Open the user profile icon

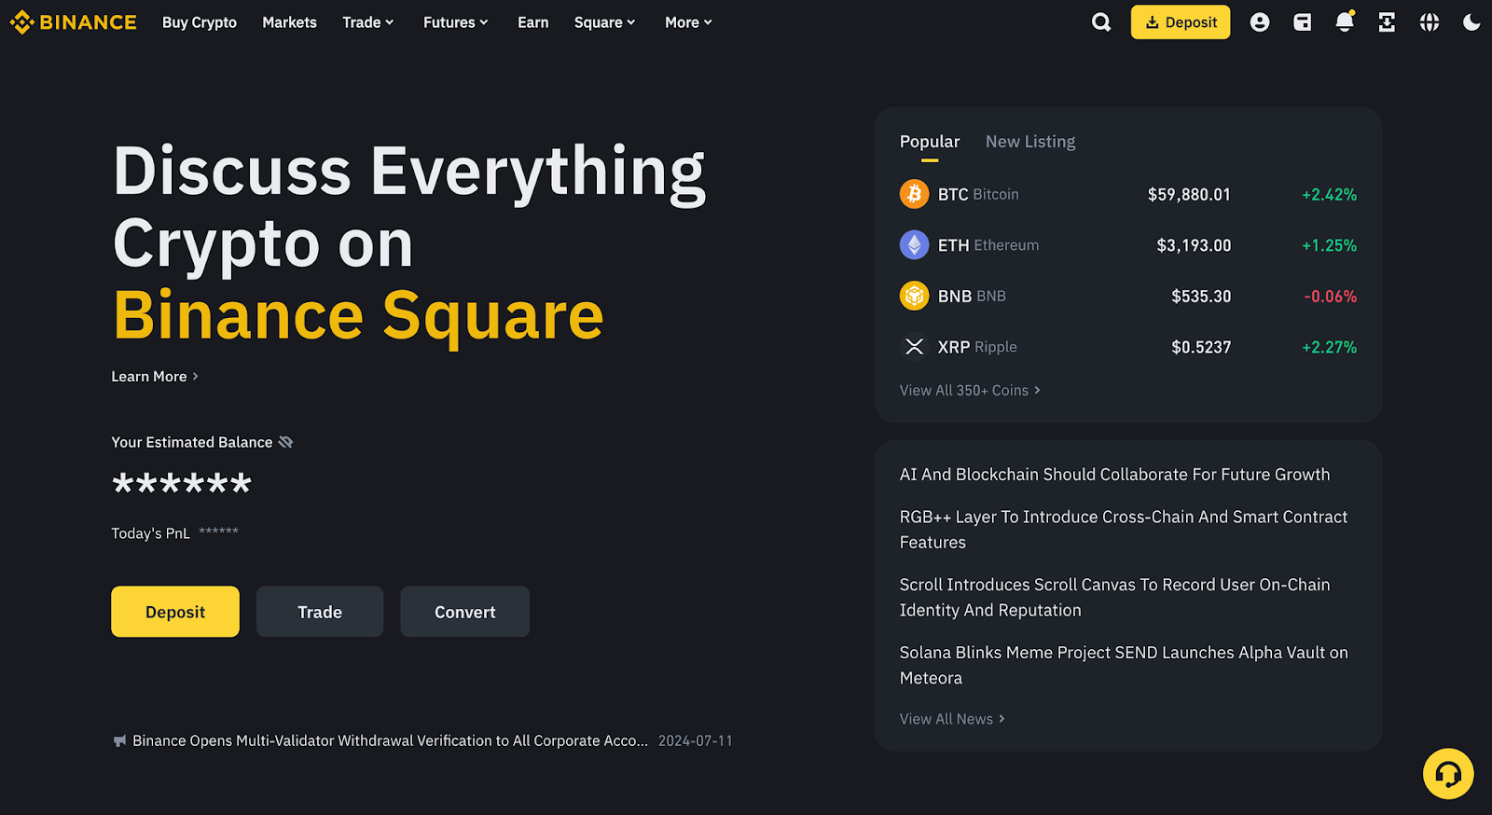click(x=1260, y=22)
